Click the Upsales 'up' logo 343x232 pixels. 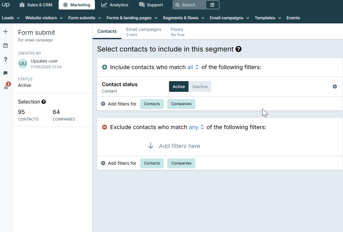coord(6,5)
